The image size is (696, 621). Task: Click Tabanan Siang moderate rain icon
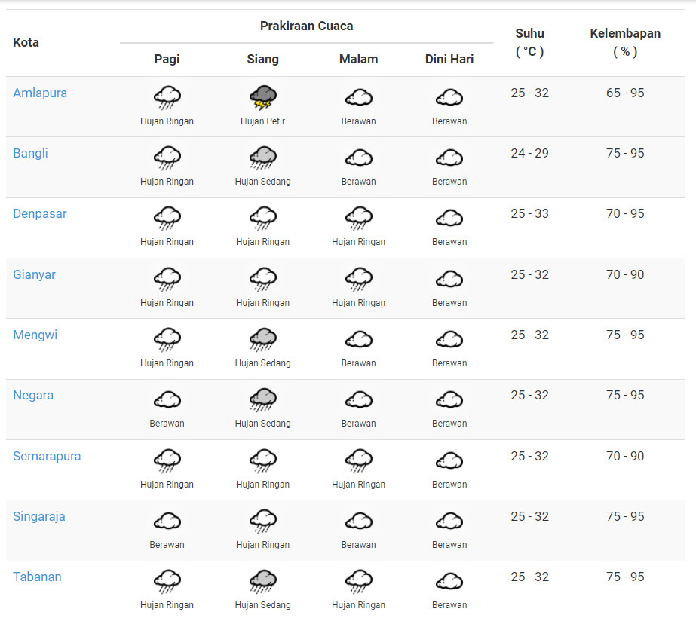click(262, 581)
